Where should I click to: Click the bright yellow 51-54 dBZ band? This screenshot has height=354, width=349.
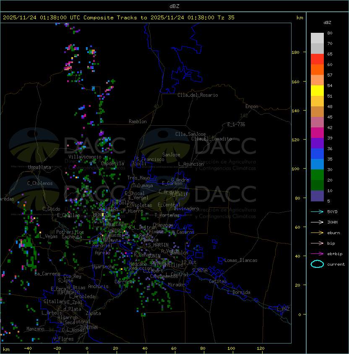pyautogui.click(x=317, y=90)
